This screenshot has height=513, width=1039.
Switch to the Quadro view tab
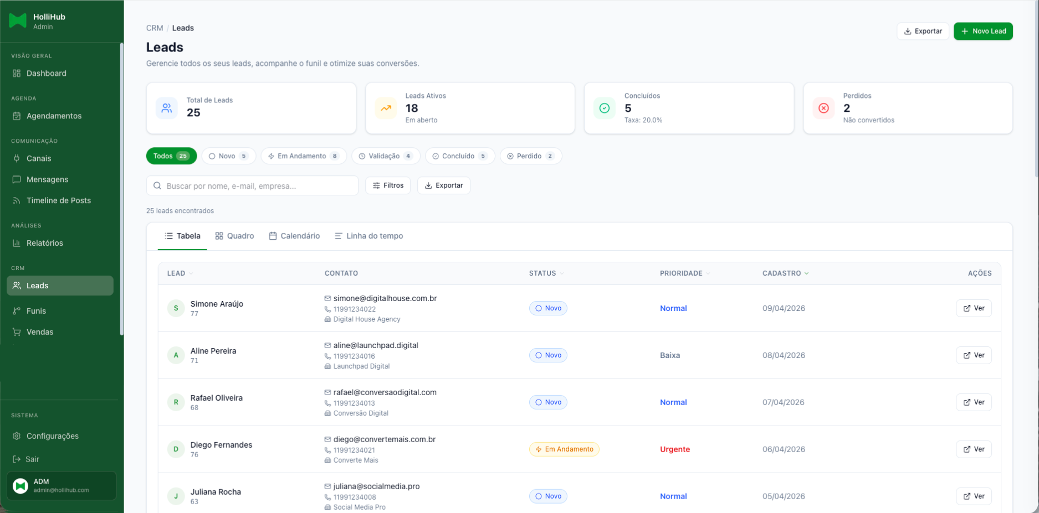pos(234,236)
